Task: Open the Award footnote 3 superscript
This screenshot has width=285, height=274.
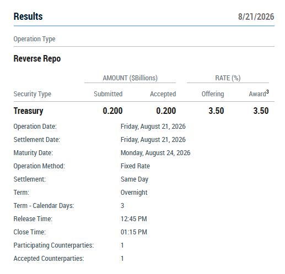Action: click(x=267, y=91)
